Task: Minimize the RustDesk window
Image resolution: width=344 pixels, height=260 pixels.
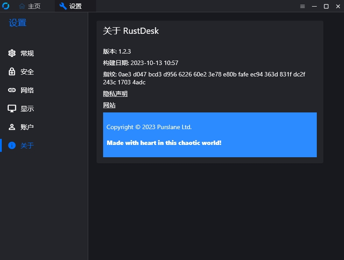Action: tap(314, 6)
